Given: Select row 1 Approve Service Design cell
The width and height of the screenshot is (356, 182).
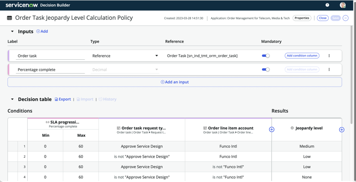Looking at the screenshot, I should pyautogui.click(x=142, y=146).
